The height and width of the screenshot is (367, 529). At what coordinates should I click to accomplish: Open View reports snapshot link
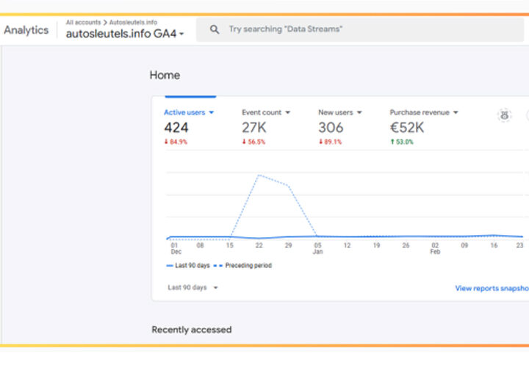pos(492,288)
